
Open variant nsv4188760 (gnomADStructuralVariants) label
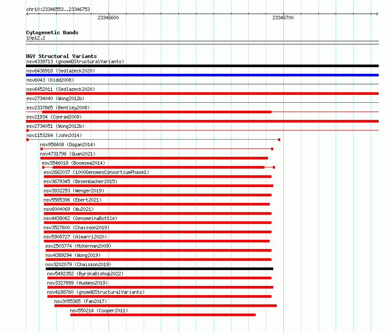pos(96,292)
